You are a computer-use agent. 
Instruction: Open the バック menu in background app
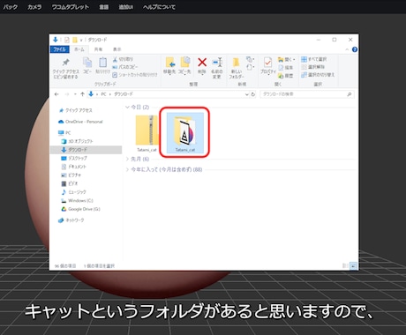(x=11, y=7)
